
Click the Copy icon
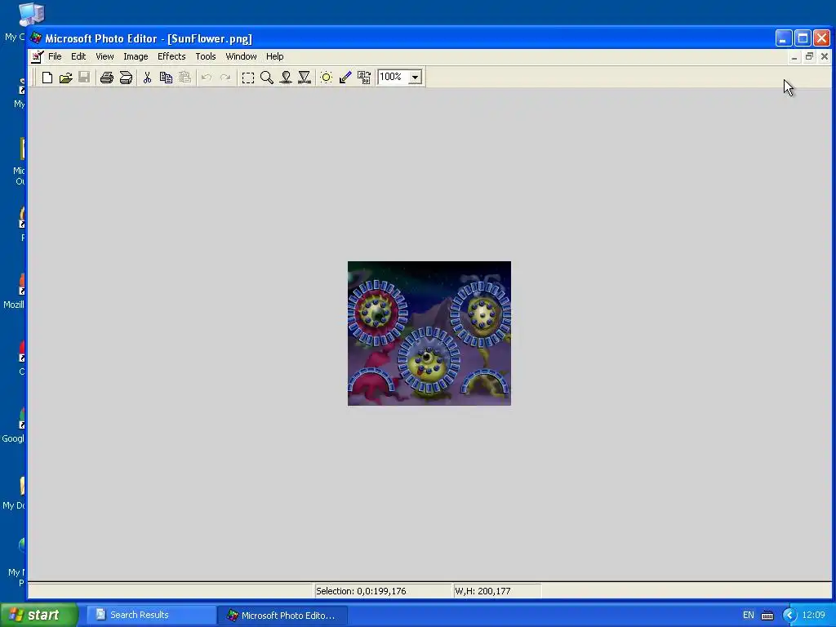coord(166,78)
